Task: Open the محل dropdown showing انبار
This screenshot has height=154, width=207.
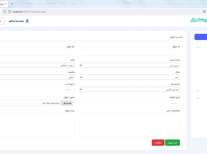Action: [130, 77]
